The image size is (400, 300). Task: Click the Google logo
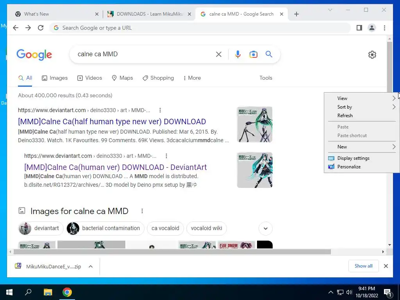pyautogui.click(x=34, y=55)
